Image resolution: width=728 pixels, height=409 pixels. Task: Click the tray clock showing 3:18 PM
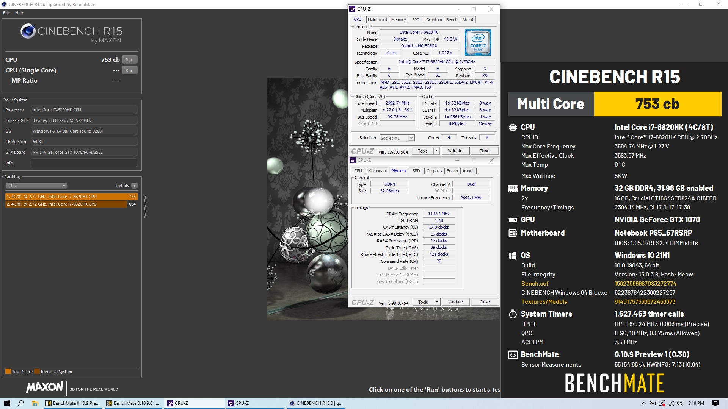tap(696, 403)
